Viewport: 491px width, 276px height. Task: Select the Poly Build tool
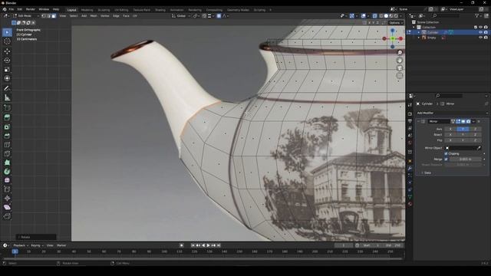[7, 163]
